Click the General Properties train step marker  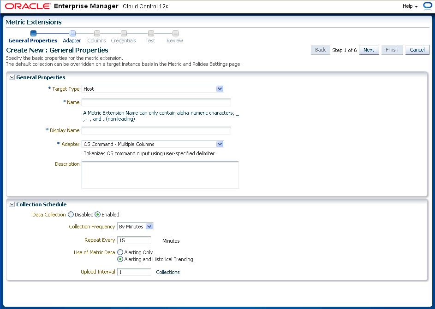pyautogui.click(x=33, y=34)
